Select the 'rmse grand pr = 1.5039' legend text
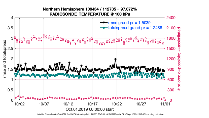The height and width of the screenshot is (118, 209). click(129, 23)
